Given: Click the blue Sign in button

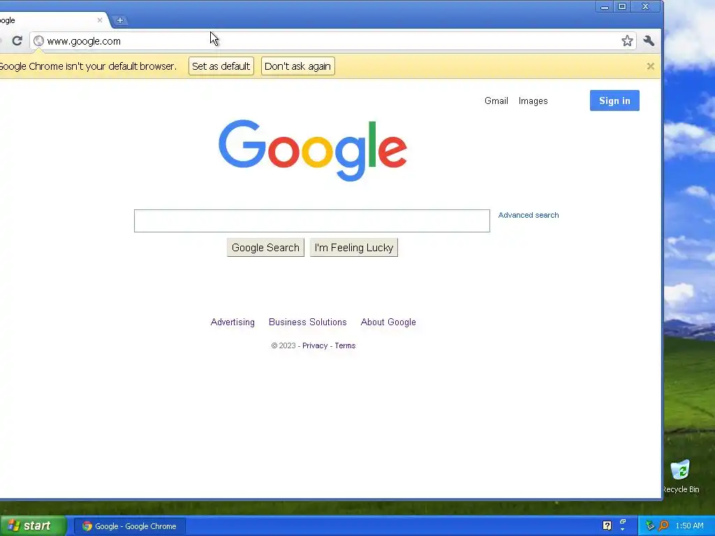Looking at the screenshot, I should [x=614, y=100].
